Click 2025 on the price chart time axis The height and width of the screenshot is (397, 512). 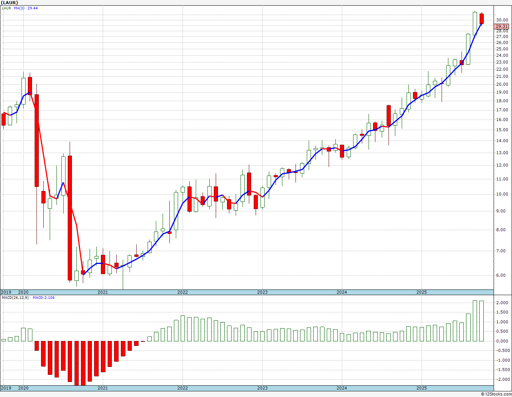coord(422,292)
